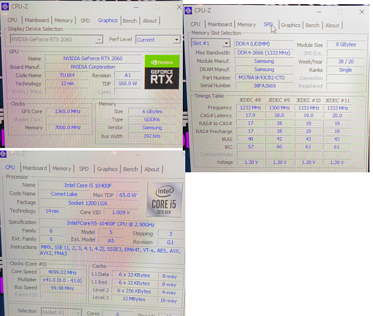Click the Core Speed value 4099.02 MHz
Screen dimensions: 373x316
(62, 272)
